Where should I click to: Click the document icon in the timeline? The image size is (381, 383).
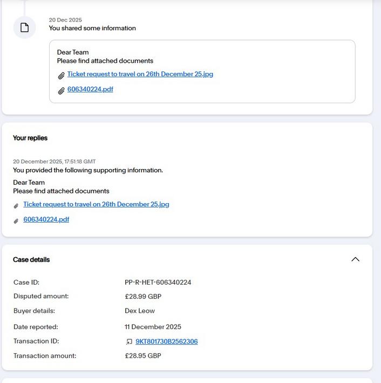(24, 28)
